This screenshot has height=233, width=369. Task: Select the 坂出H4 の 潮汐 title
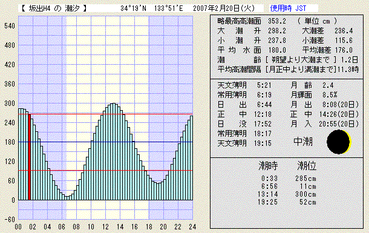coord(54,8)
